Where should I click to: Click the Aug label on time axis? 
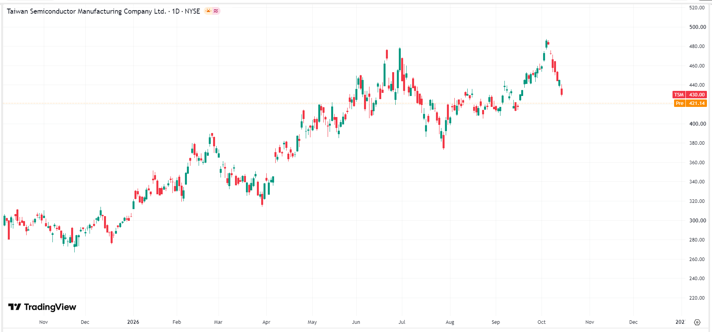[x=450, y=322]
